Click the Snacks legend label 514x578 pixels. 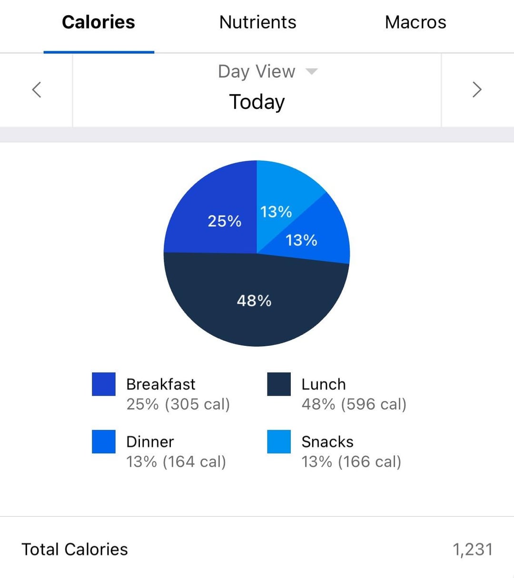pyautogui.click(x=327, y=442)
